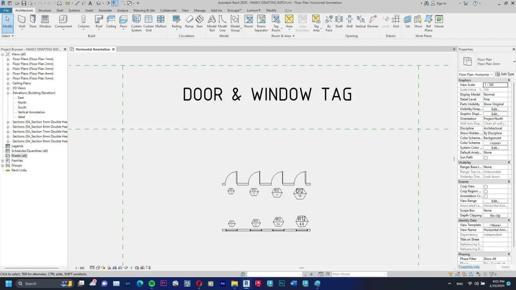The height and width of the screenshot is (290, 516).
Task: Open the Floor Plan instance selector dropdown
Action: point(476,74)
